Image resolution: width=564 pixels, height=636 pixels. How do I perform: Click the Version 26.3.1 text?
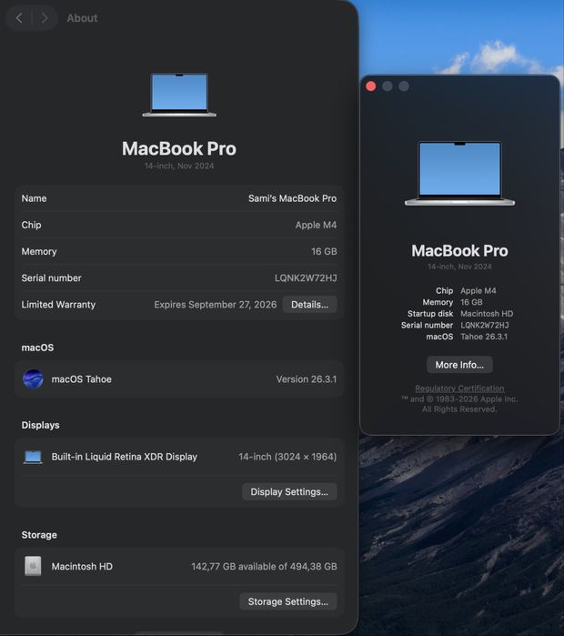point(307,379)
